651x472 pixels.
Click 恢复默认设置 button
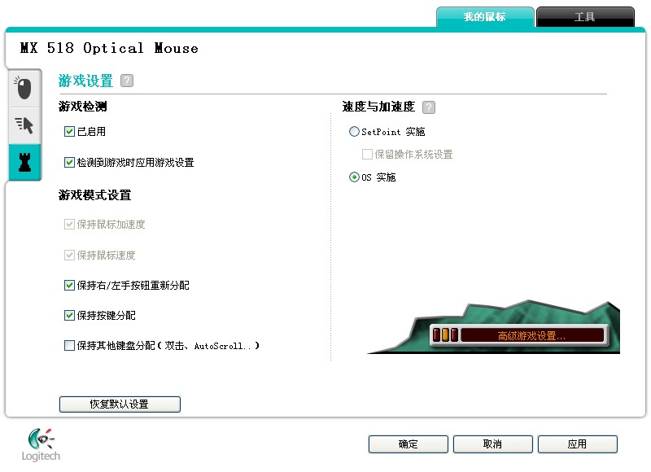click(120, 404)
